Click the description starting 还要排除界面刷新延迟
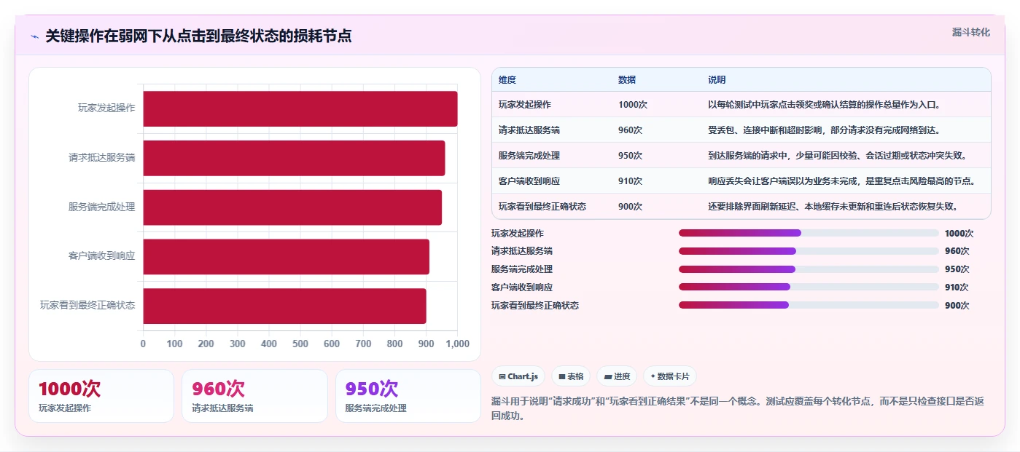Viewport: 1020px width, 452px height. (x=833, y=207)
